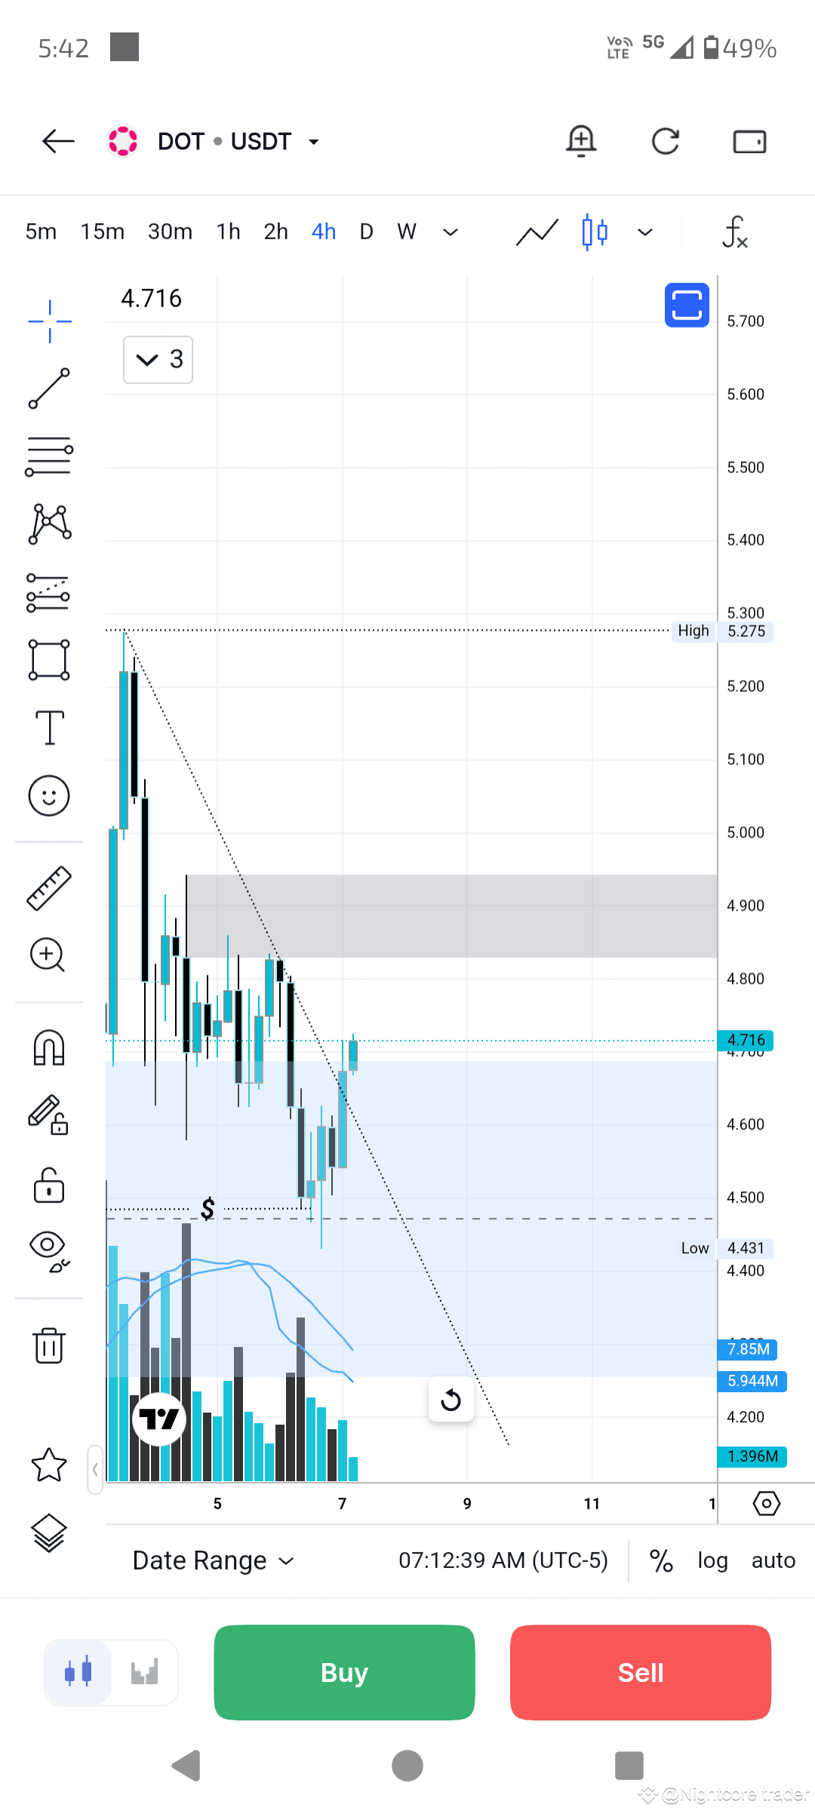
Task: Toggle magnet snap mode
Action: pyautogui.click(x=49, y=1047)
